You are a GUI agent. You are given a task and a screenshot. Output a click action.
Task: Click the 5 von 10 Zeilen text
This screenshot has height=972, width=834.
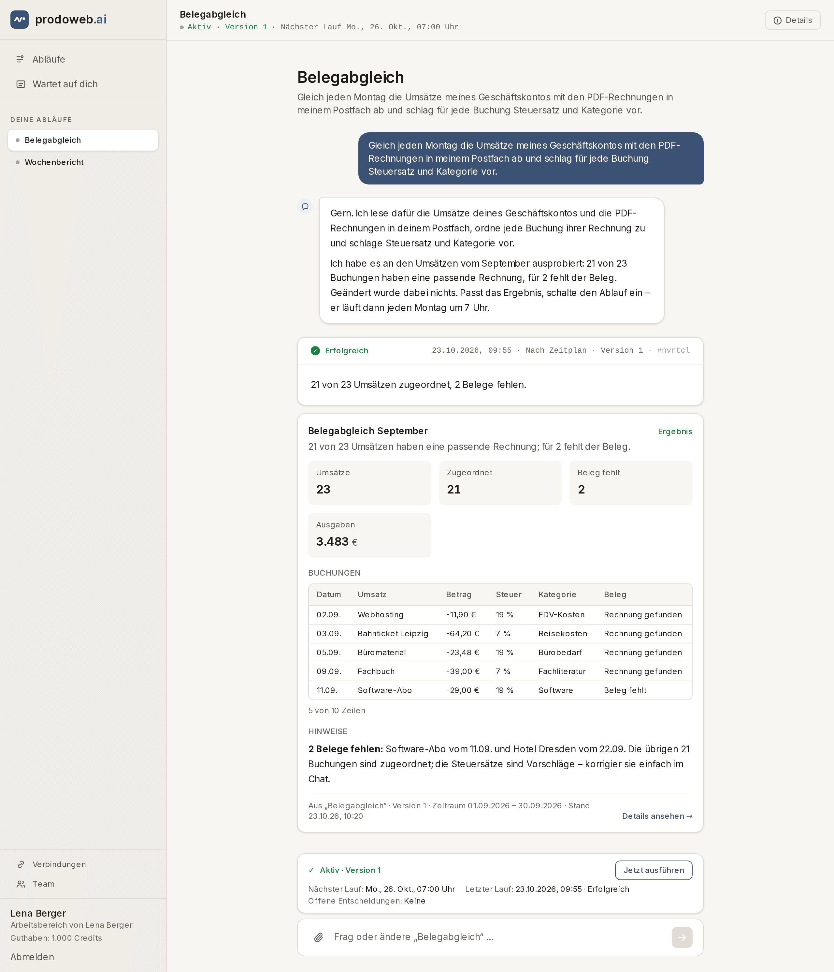337,711
